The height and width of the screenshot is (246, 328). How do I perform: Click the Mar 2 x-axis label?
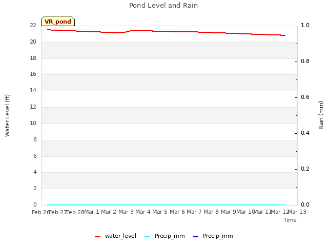click(109, 212)
